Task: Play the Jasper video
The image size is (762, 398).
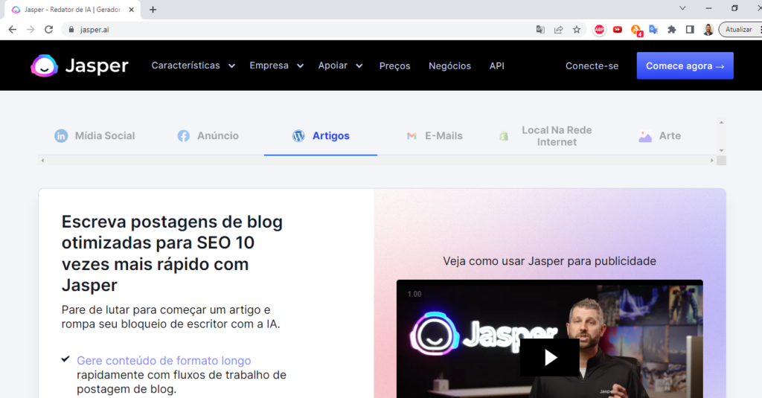Action: pos(550,358)
